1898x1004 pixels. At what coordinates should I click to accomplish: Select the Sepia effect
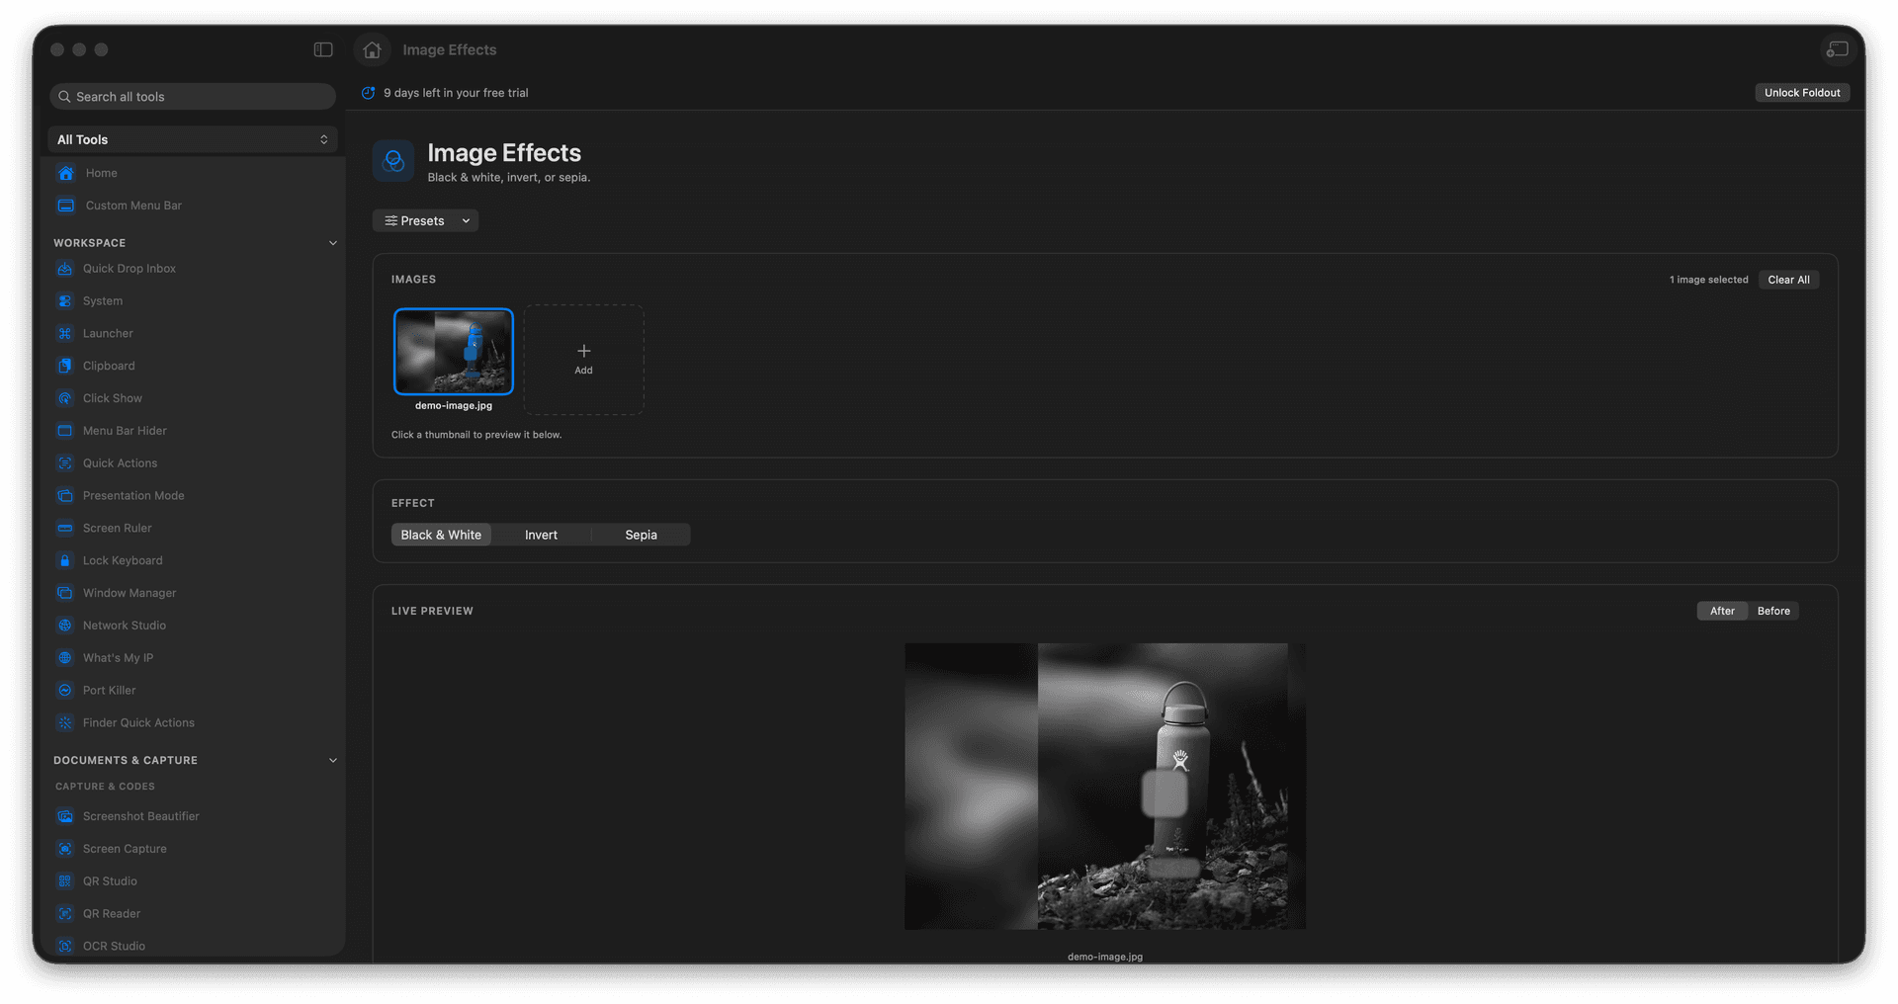tap(641, 535)
